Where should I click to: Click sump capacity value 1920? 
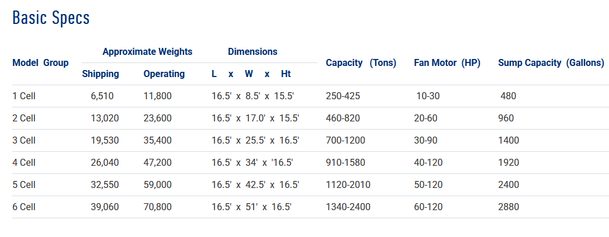(x=508, y=162)
